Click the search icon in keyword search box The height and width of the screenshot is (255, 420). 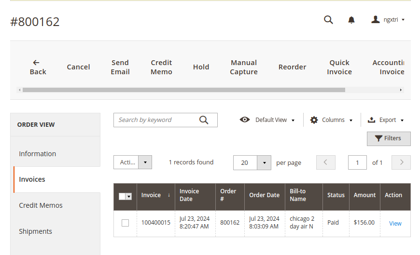(204, 120)
